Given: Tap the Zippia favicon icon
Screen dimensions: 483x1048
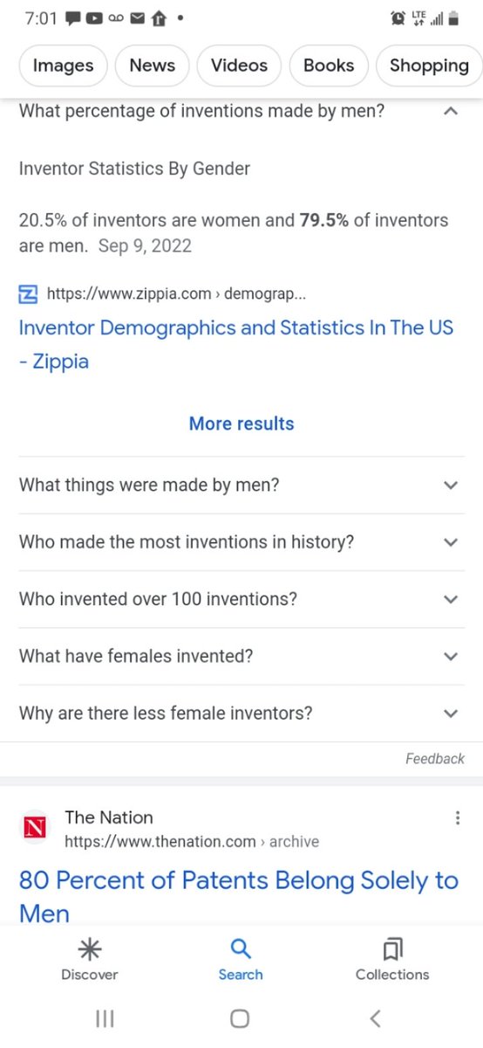Looking at the screenshot, I should pos(29,294).
